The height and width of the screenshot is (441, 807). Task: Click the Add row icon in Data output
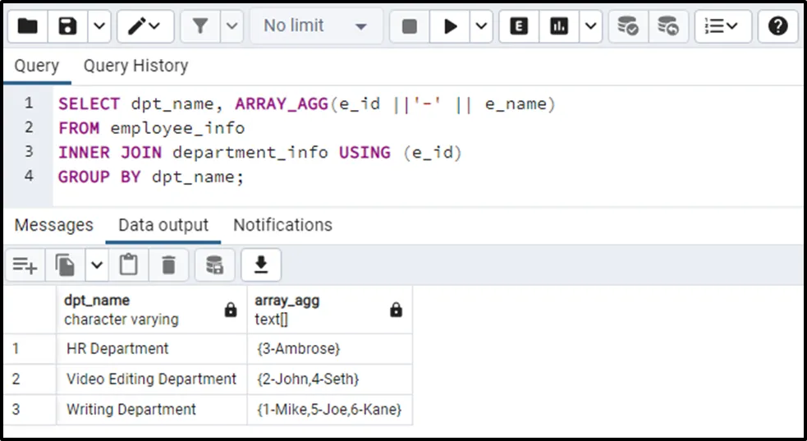click(x=25, y=264)
